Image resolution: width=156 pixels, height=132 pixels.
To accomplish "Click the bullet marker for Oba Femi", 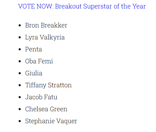I will click(20, 61).
